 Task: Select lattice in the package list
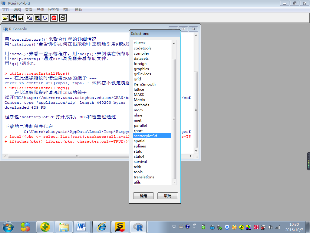click(152, 89)
